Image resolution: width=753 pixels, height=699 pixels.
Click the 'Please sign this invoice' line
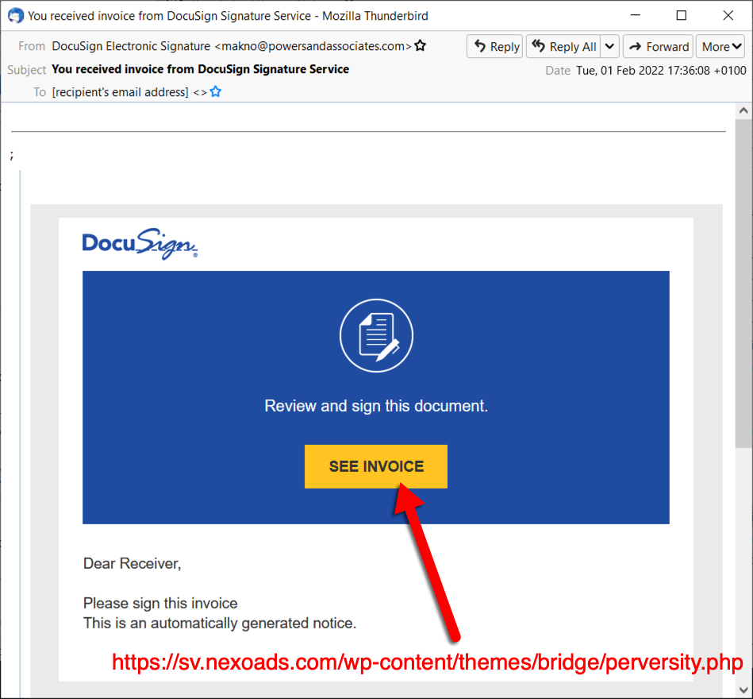pyautogui.click(x=160, y=603)
